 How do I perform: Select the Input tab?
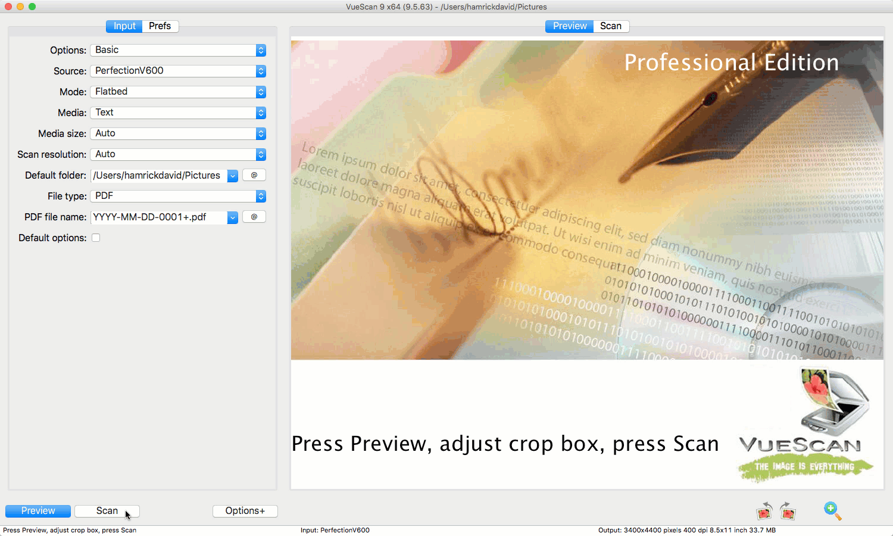[124, 26]
